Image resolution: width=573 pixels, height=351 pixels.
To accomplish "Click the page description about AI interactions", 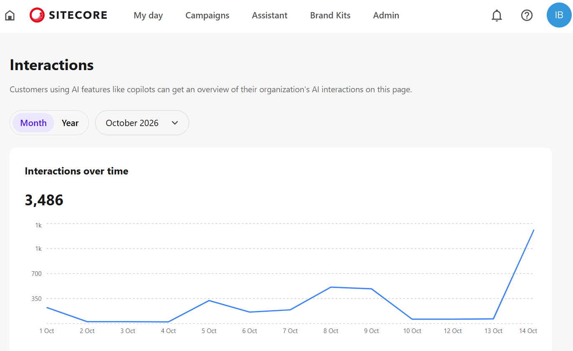I will click(x=211, y=90).
